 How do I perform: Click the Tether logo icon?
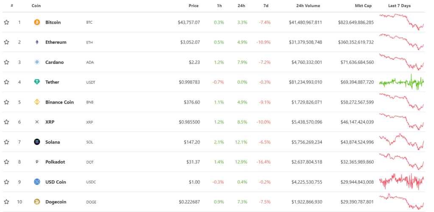tap(37, 82)
